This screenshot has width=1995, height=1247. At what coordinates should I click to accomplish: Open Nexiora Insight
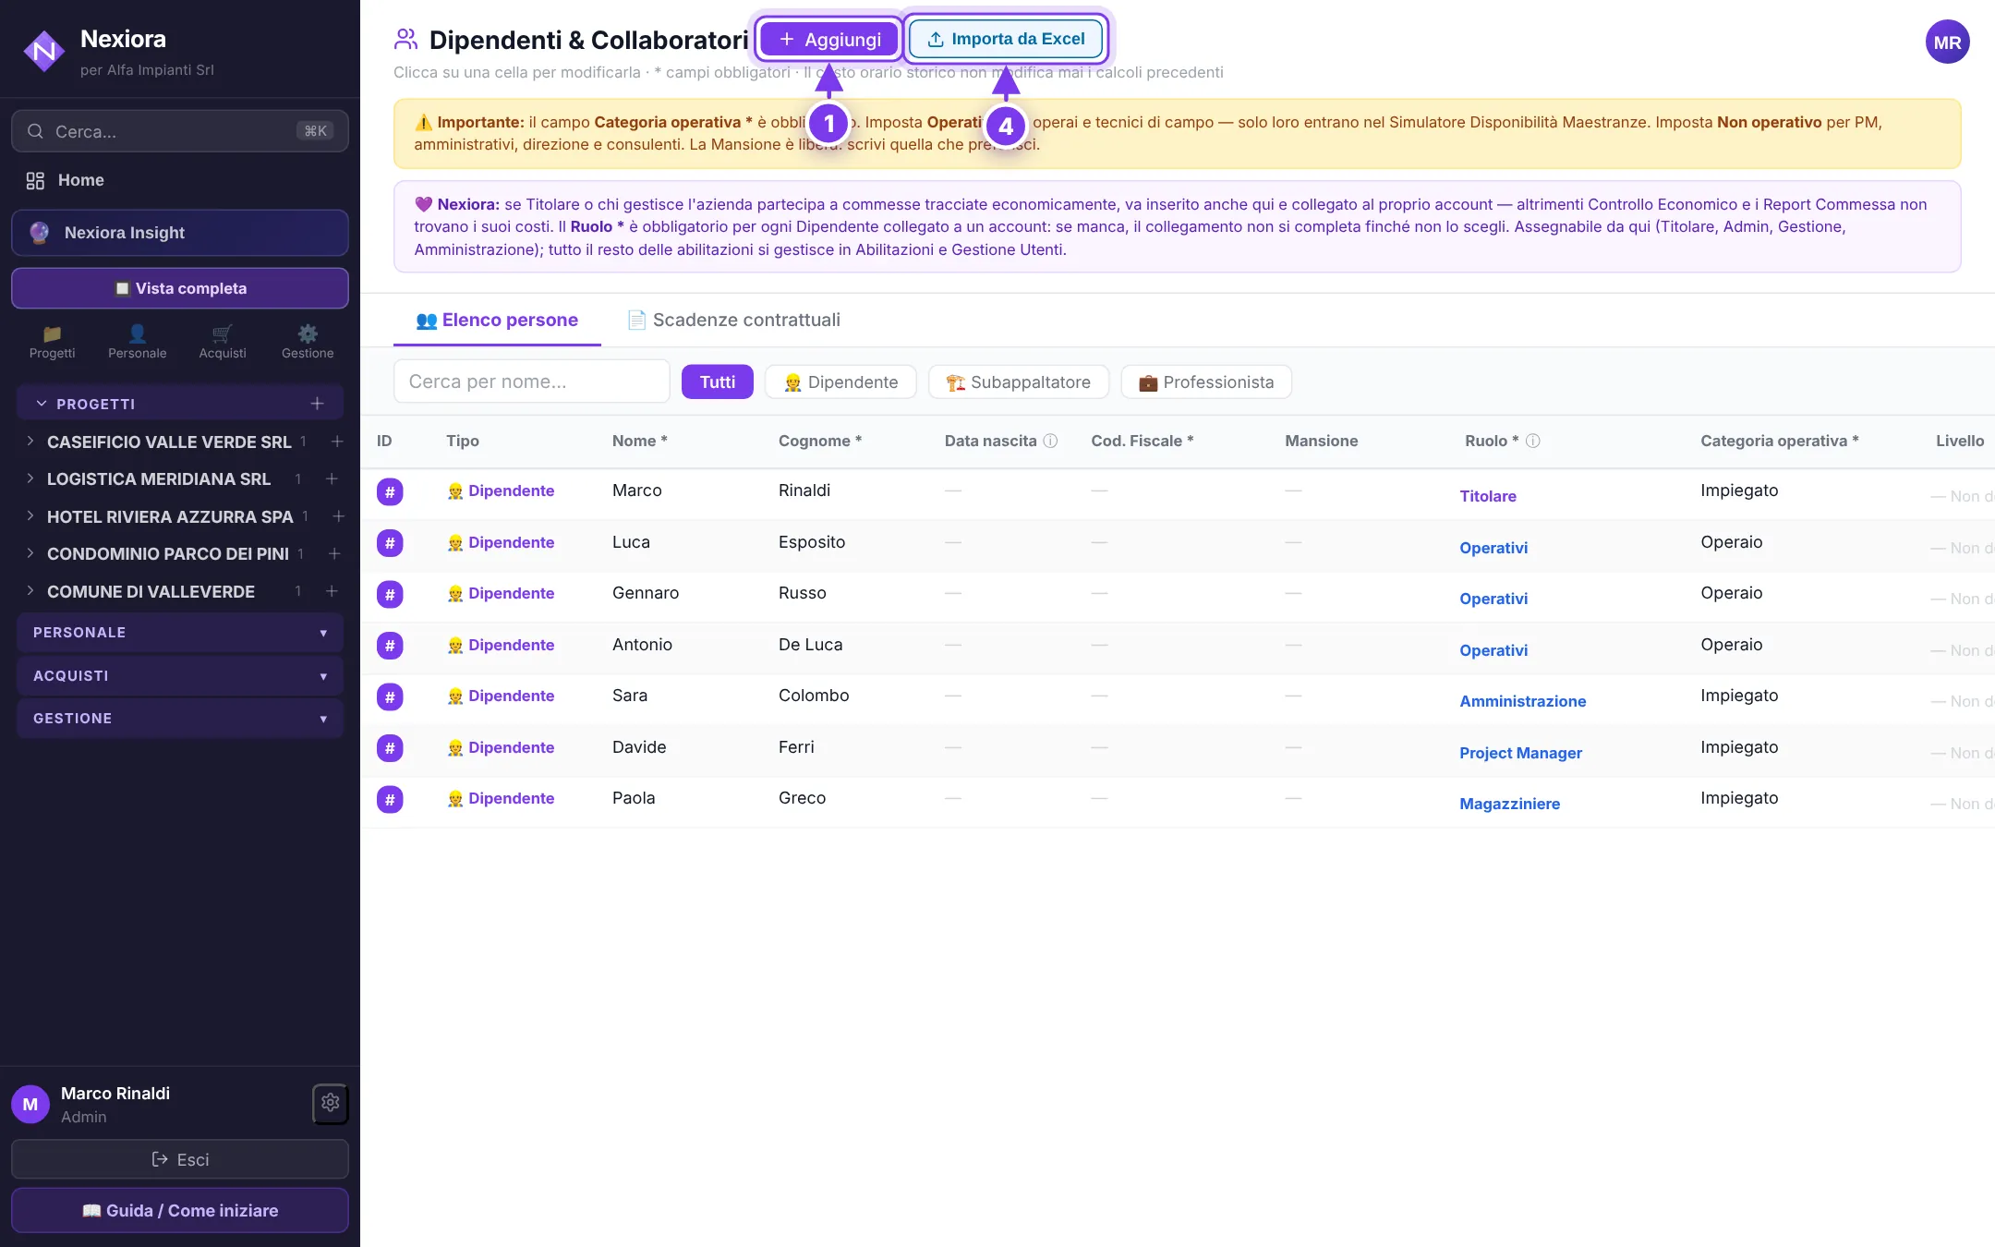coord(180,233)
